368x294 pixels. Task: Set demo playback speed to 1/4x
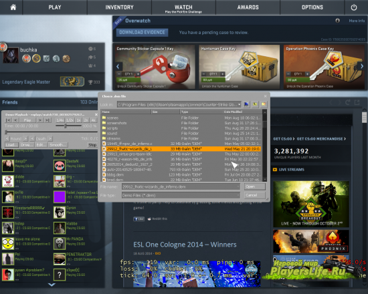click(60, 120)
